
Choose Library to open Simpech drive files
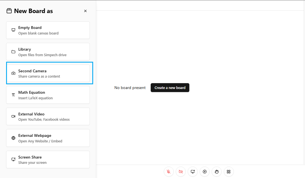pos(48,52)
